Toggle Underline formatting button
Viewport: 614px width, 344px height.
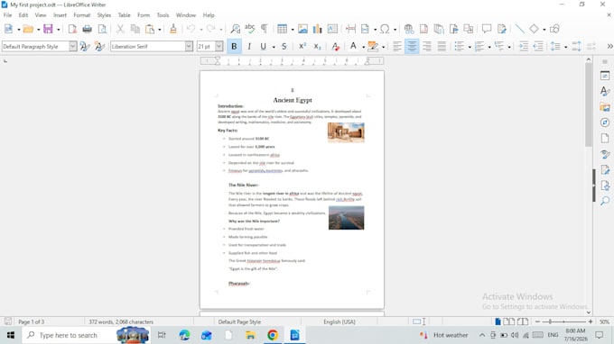[x=263, y=47]
